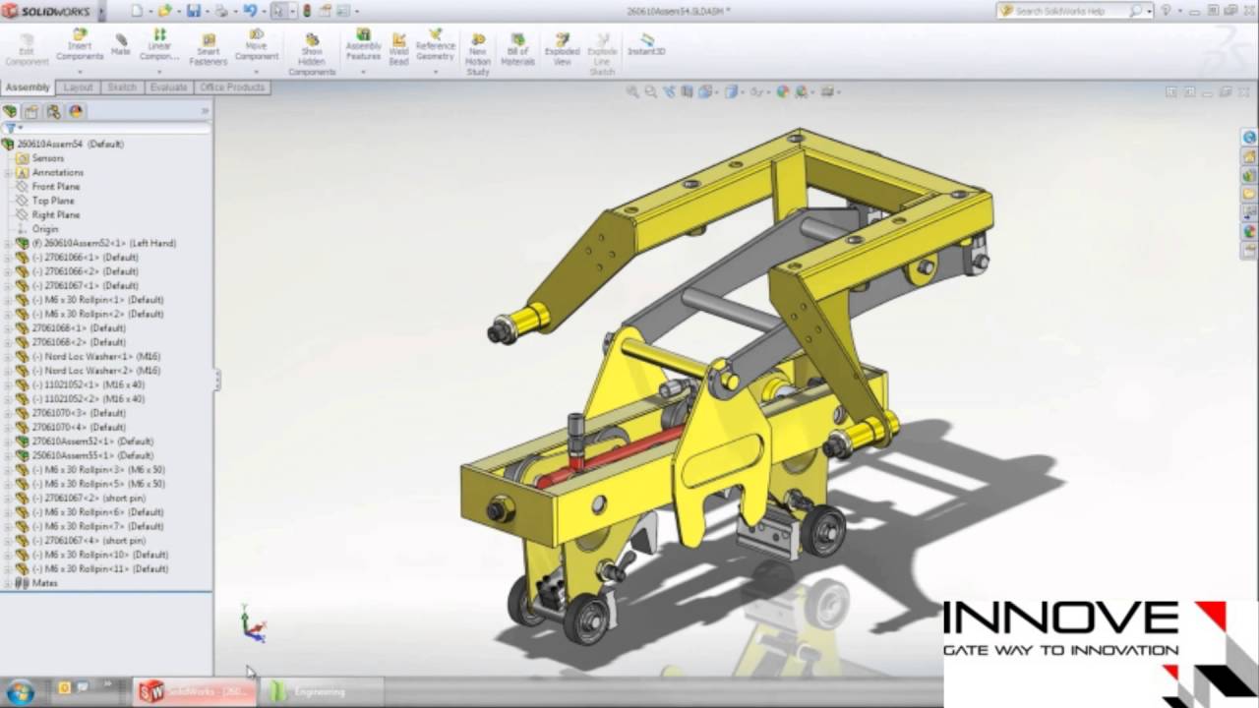Viewport: 1259px width, 708px height.
Task: Click the Move Component tool
Action: pyautogui.click(x=257, y=45)
